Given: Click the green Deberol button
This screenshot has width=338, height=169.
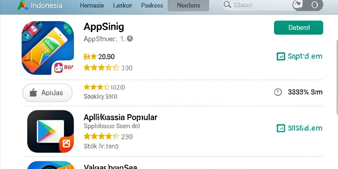Looking at the screenshot, I should pos(298,28).
